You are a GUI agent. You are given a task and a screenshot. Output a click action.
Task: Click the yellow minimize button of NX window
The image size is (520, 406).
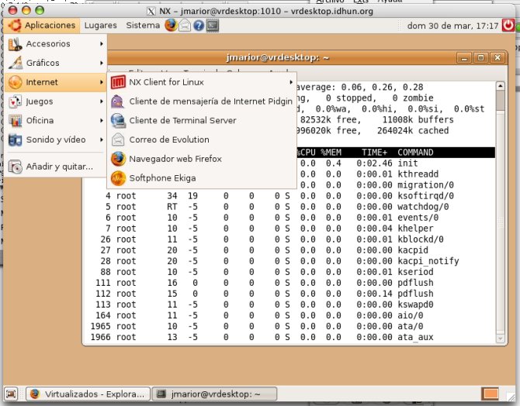point(26,10)
